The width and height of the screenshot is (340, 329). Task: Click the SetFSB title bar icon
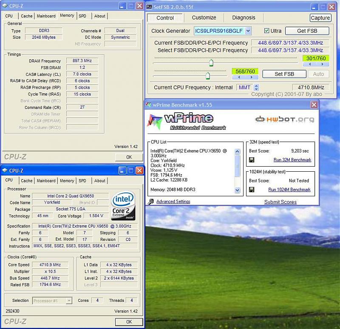click(x=149, y=7)
